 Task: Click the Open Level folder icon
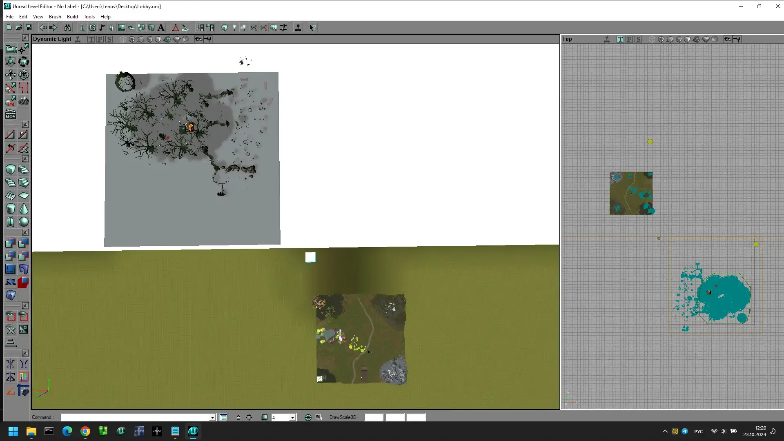click(19, 27)
